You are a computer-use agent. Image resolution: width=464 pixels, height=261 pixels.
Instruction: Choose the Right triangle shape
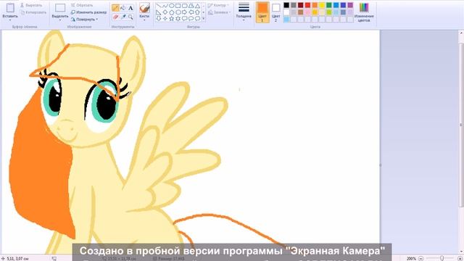click(159, 12)
